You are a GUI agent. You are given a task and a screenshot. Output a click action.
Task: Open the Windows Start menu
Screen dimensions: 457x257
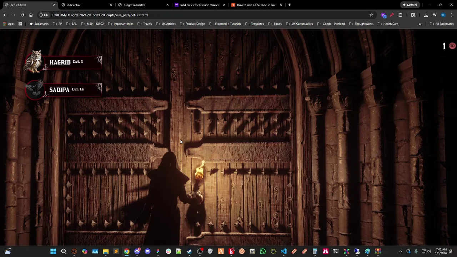coord(53,251)
